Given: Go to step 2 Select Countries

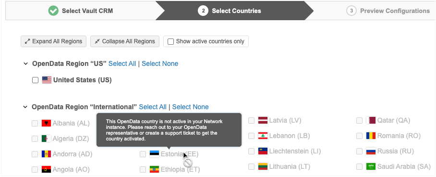Looking at the screenshot, I should click(230, 11).
